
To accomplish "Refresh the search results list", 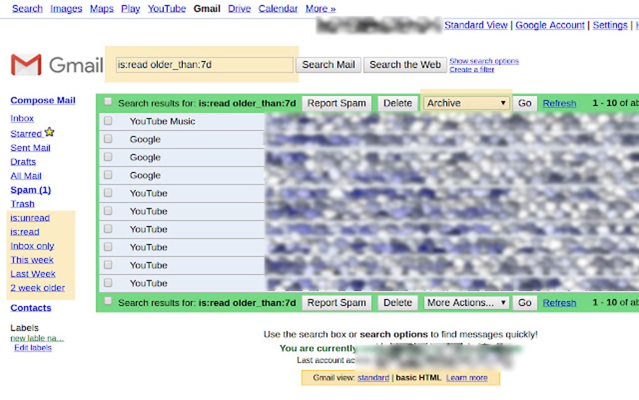I will 559,103.
